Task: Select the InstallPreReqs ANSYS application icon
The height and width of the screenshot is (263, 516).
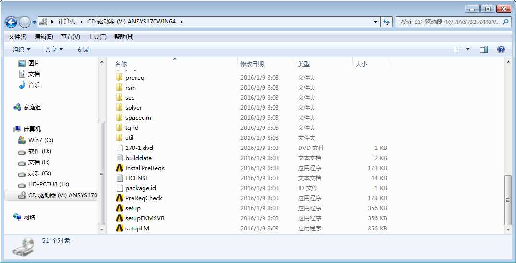Action: pyautogui.click(x=120, y=168)
